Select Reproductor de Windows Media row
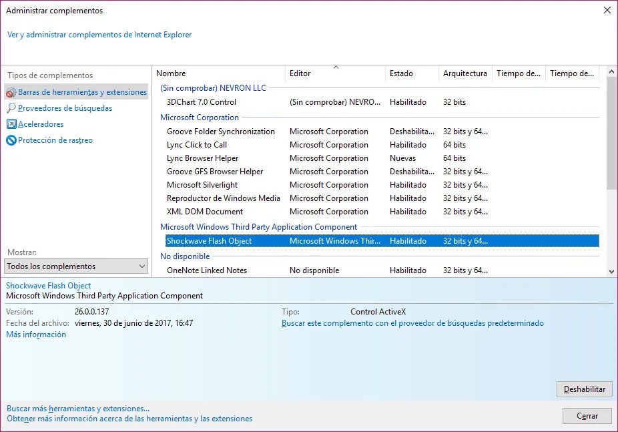Viewport: 618px width, 432px height. point(382,198)
